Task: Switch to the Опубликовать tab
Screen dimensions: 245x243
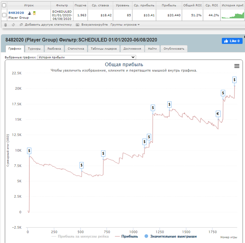Action: click(174, 49)
